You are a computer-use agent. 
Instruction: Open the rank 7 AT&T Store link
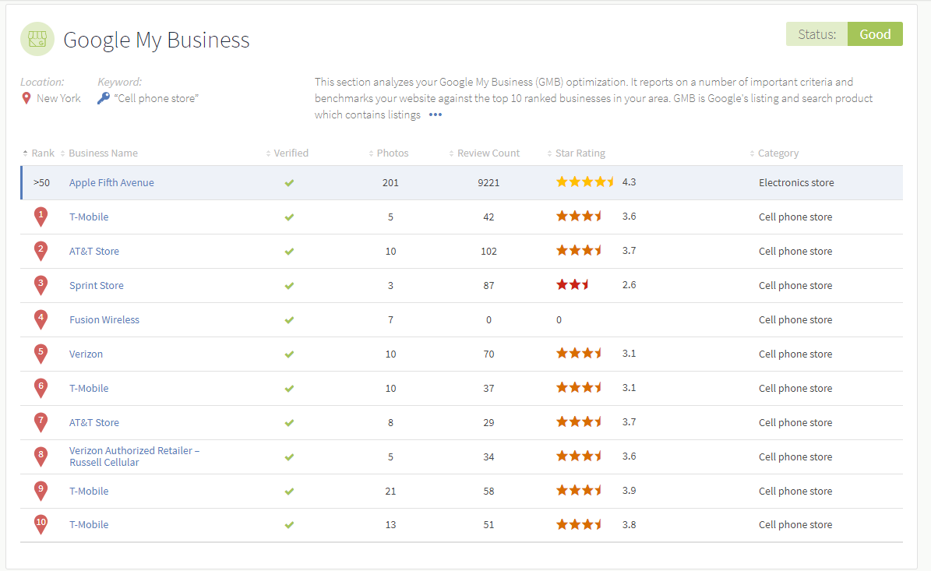pos(94,423)
